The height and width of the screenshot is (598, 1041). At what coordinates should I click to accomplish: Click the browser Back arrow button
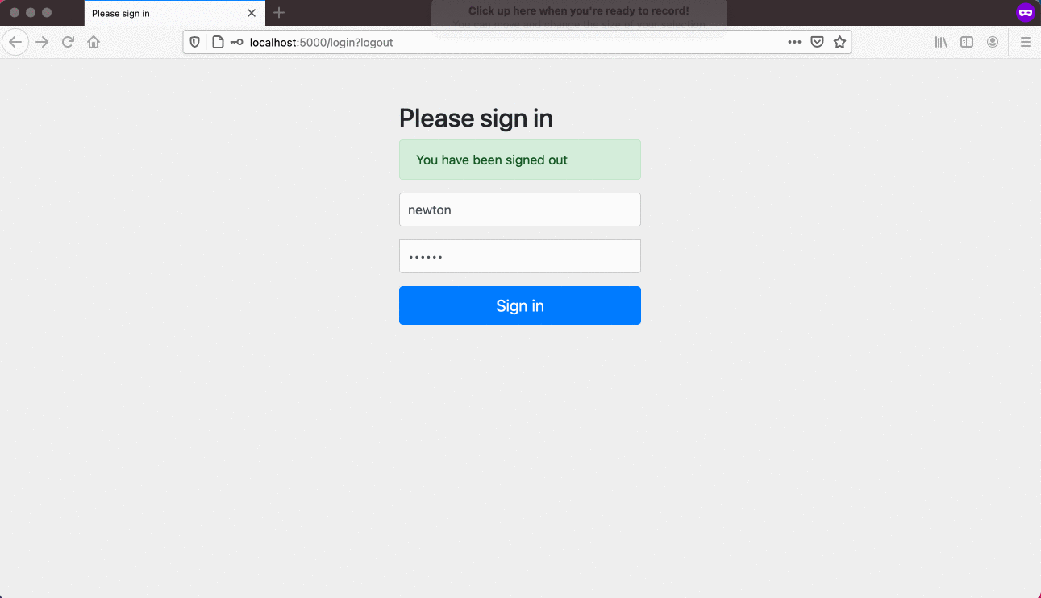(x=15, y=42)
